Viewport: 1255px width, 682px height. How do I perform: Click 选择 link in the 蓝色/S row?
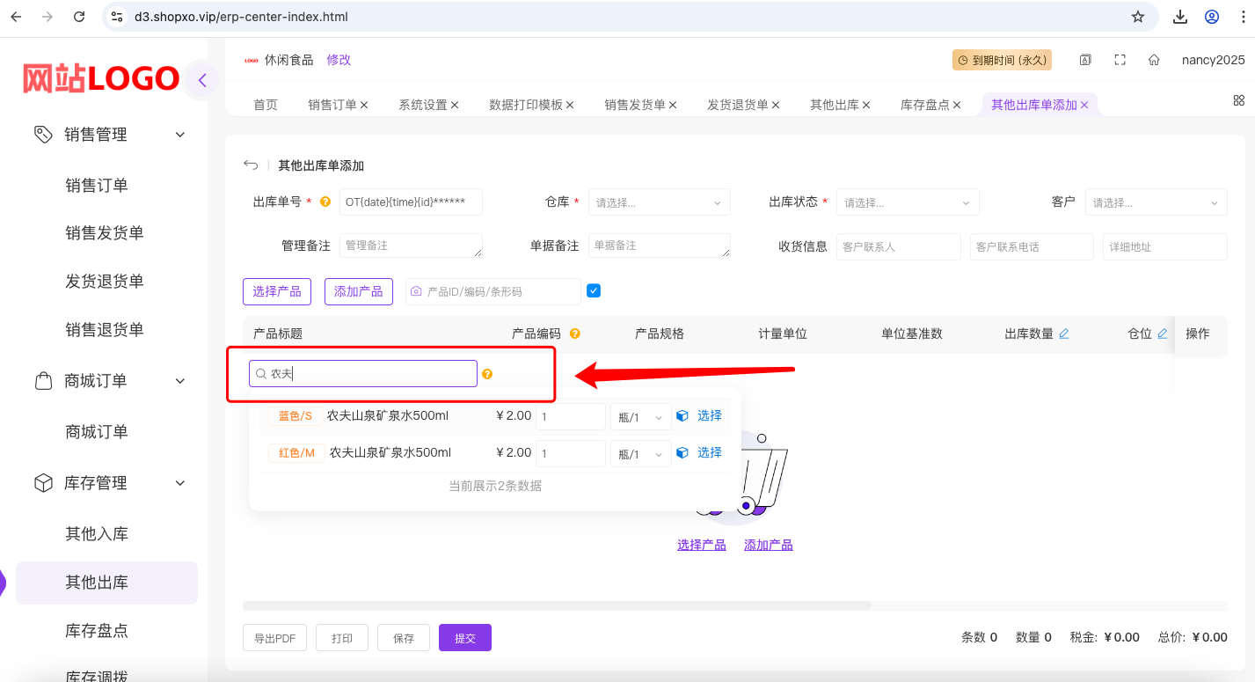pos(710,415)
